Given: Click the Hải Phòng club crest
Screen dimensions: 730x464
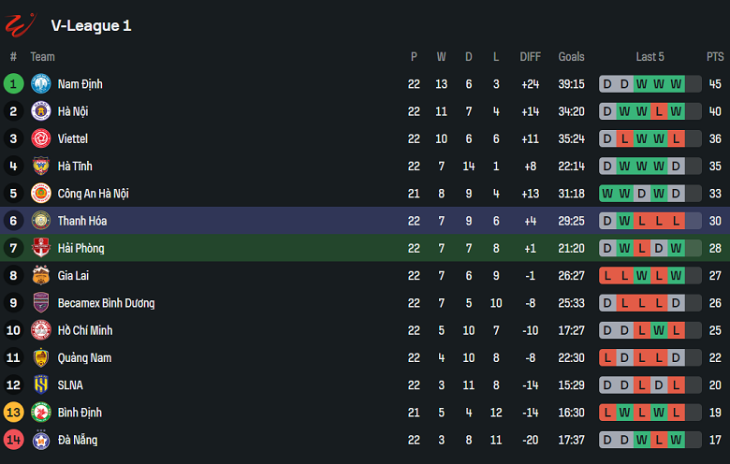Looking at the screenshot, I should tap(41, 248).
